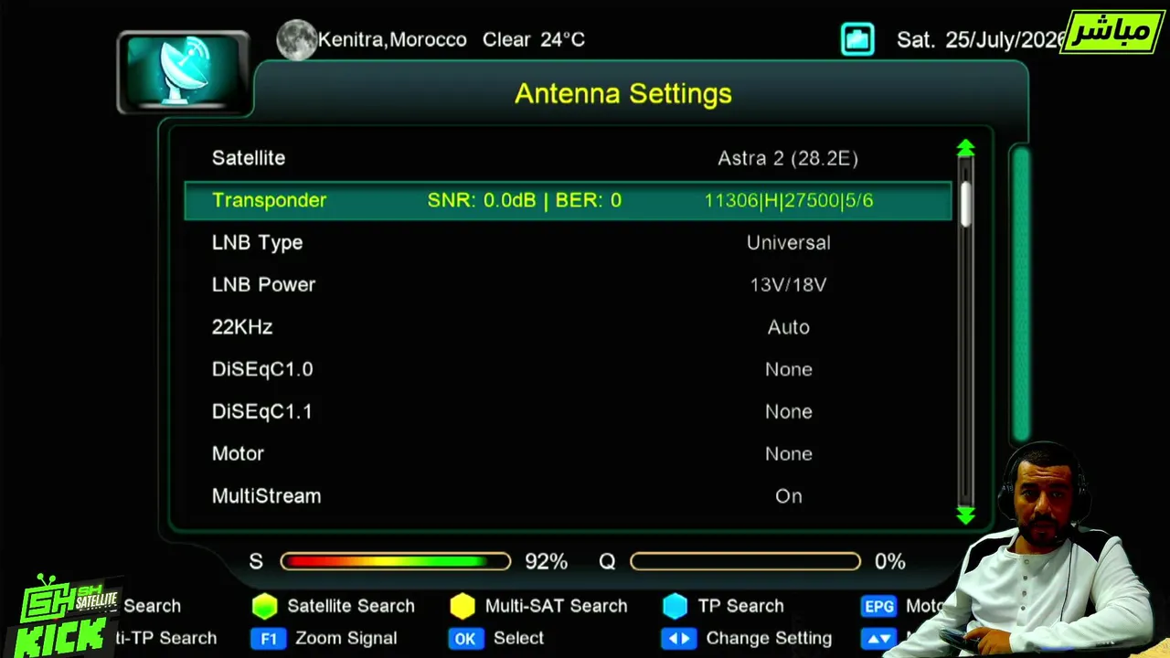This screenshot has width=1170, height=658.
Task: Click the 'Antenna Settings' title
Action: 623,93
